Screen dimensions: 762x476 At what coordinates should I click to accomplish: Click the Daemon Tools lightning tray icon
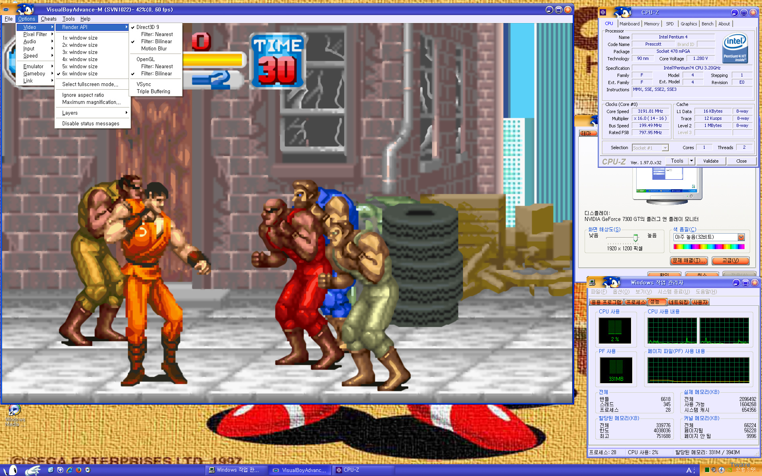pos(722,470)
